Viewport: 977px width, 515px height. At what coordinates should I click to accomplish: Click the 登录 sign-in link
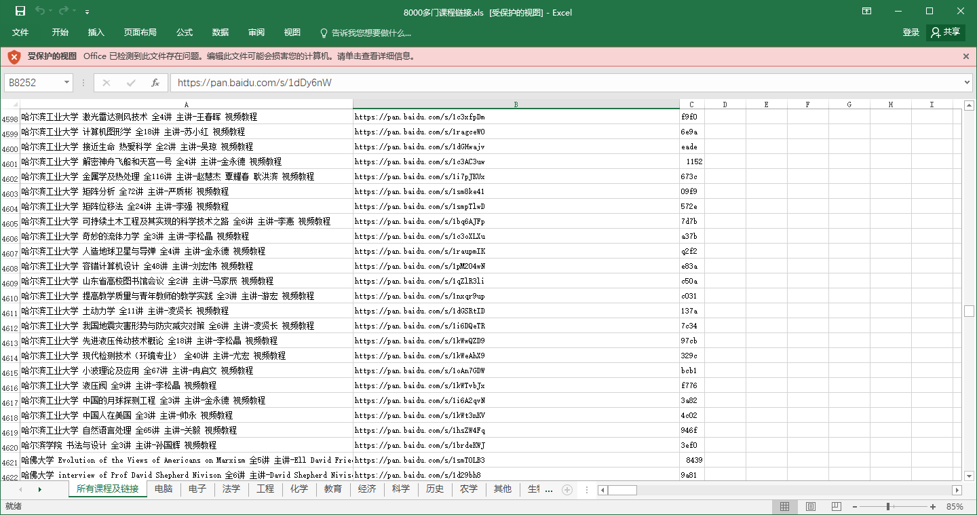click(911, 33)
